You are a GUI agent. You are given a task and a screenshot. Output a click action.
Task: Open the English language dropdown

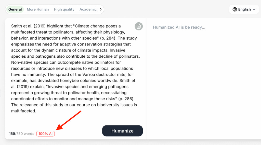tap(244, 9)
